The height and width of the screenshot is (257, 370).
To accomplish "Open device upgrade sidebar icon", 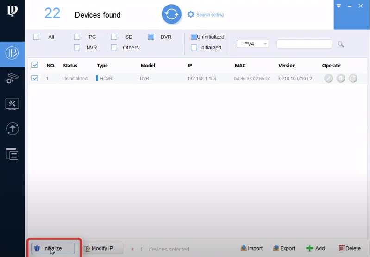I will [x=12, y=129].
